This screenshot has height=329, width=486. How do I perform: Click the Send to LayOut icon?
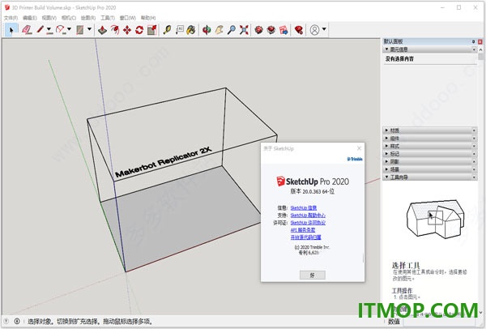tap(283, 30)
